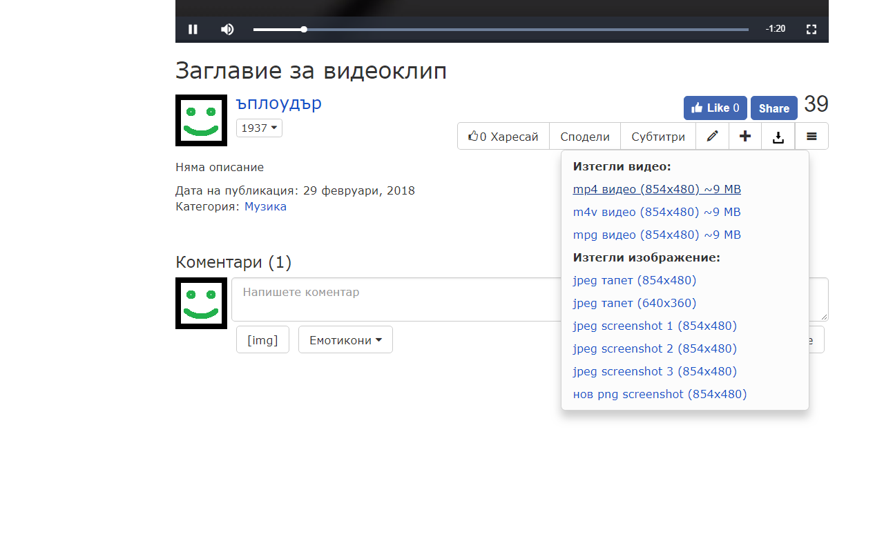
Task: Select mp4 видео (854x480) download
Action: (656, 188)
